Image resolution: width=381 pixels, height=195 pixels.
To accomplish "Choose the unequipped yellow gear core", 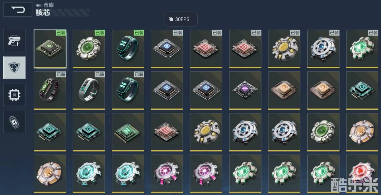I will click(x=206, y=132).
